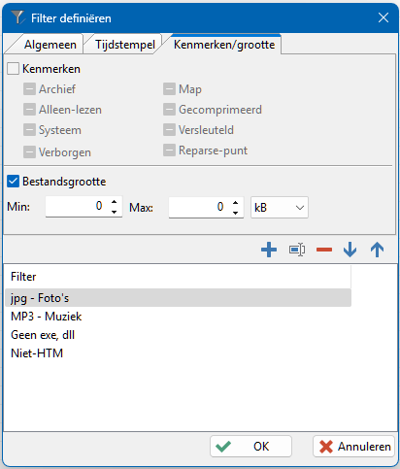This screenshot has height=469, width=400.
Task: Toggle the Verborgen attribute checkbox
Action: 29,152
